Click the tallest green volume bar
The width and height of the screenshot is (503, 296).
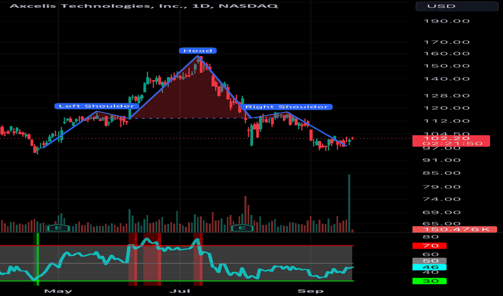(349, 203)
